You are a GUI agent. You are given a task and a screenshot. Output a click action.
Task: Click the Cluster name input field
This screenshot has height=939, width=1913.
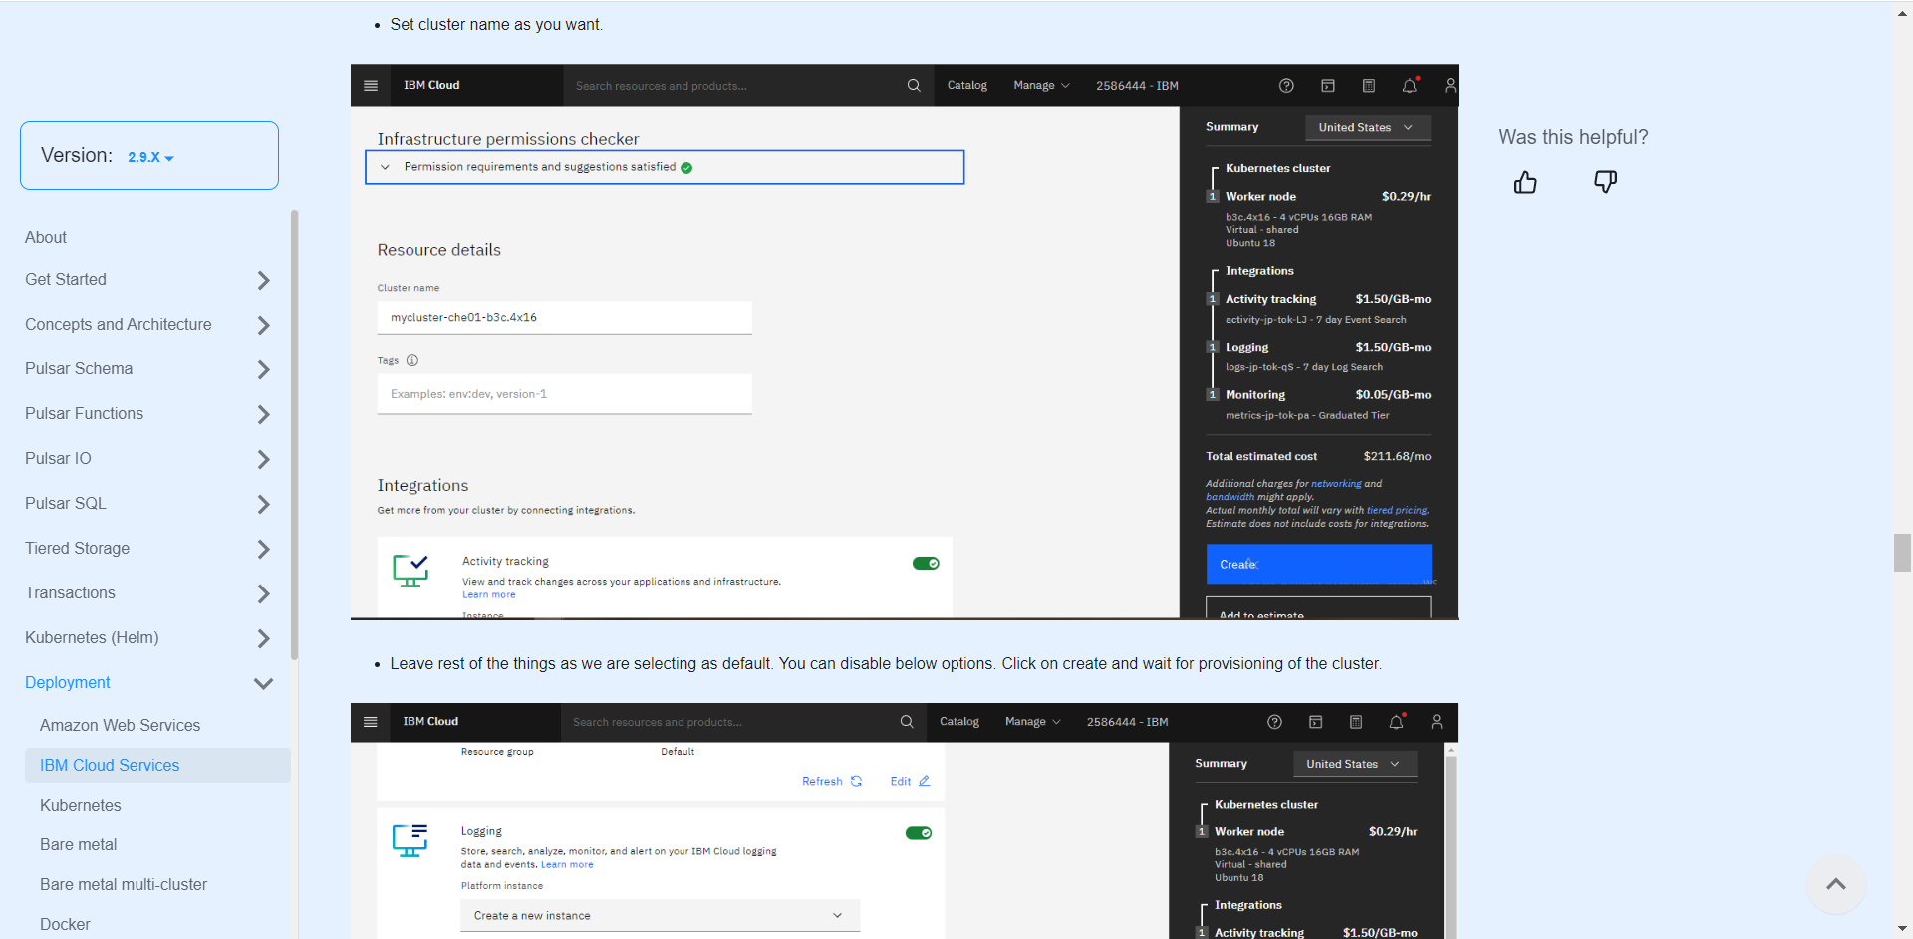click(564, 317)
